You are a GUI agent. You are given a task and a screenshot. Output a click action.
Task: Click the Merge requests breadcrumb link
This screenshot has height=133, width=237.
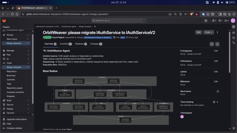click(x=85, y=26)
